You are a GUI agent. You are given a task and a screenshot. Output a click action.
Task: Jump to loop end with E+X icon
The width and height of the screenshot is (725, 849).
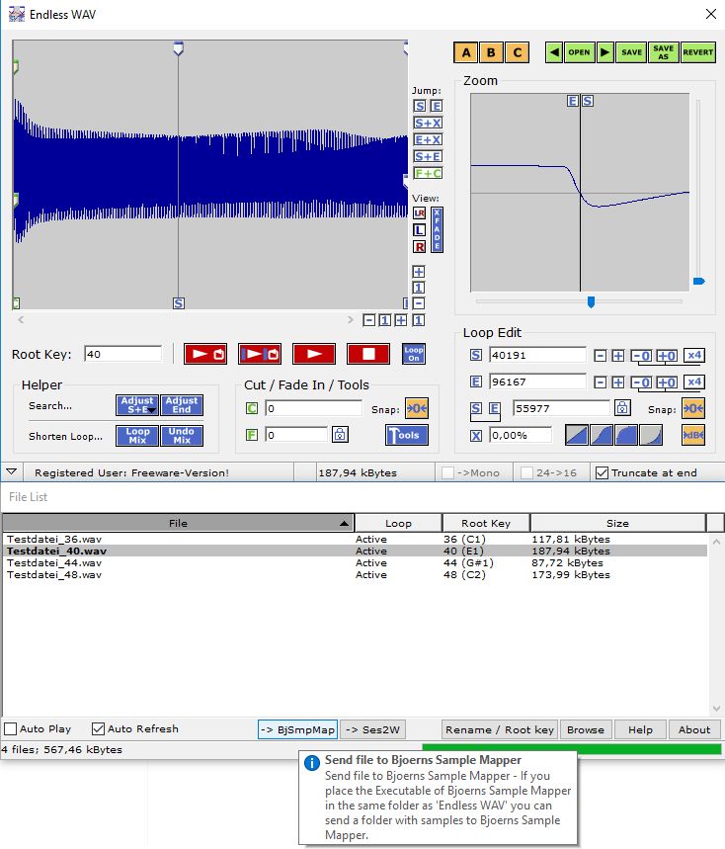pyautogui.click(x=428, y=139)
